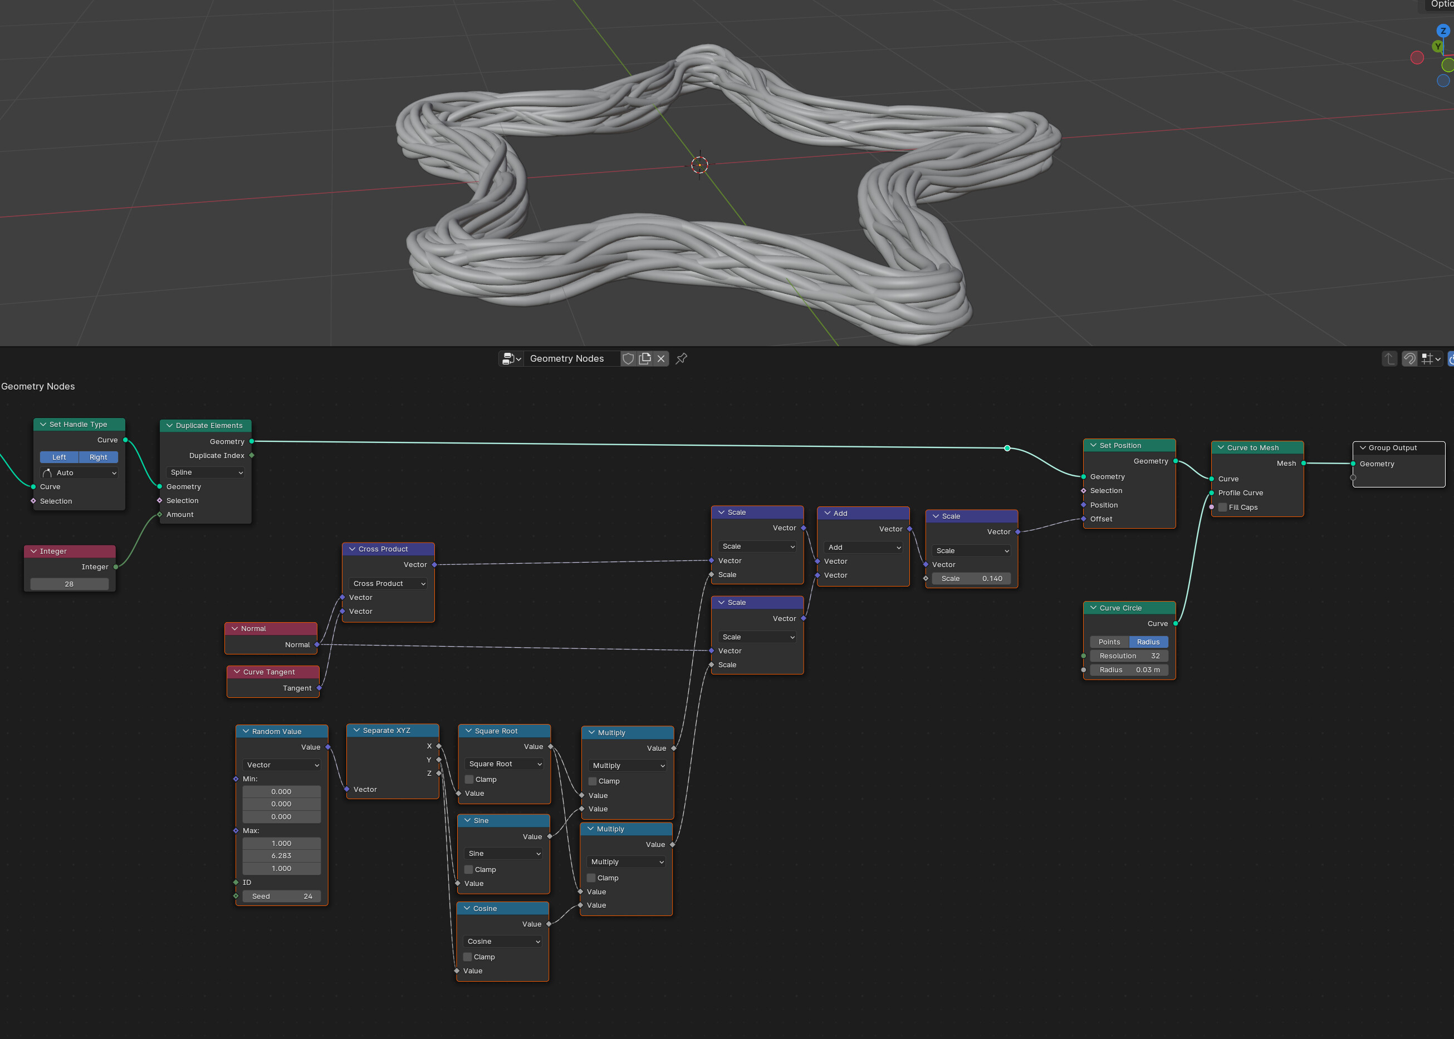
Task: Click the Integer value field 28
Action: click(69, 584)
